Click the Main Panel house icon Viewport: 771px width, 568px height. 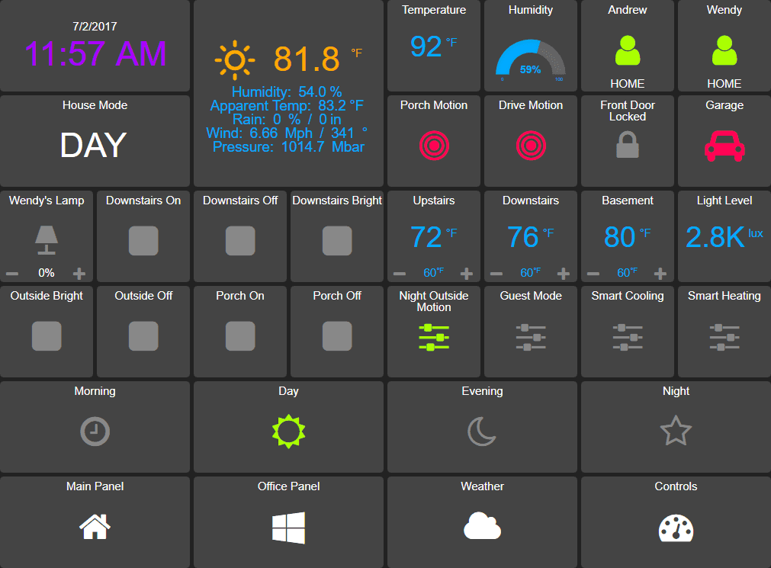(x=95, y=526)
